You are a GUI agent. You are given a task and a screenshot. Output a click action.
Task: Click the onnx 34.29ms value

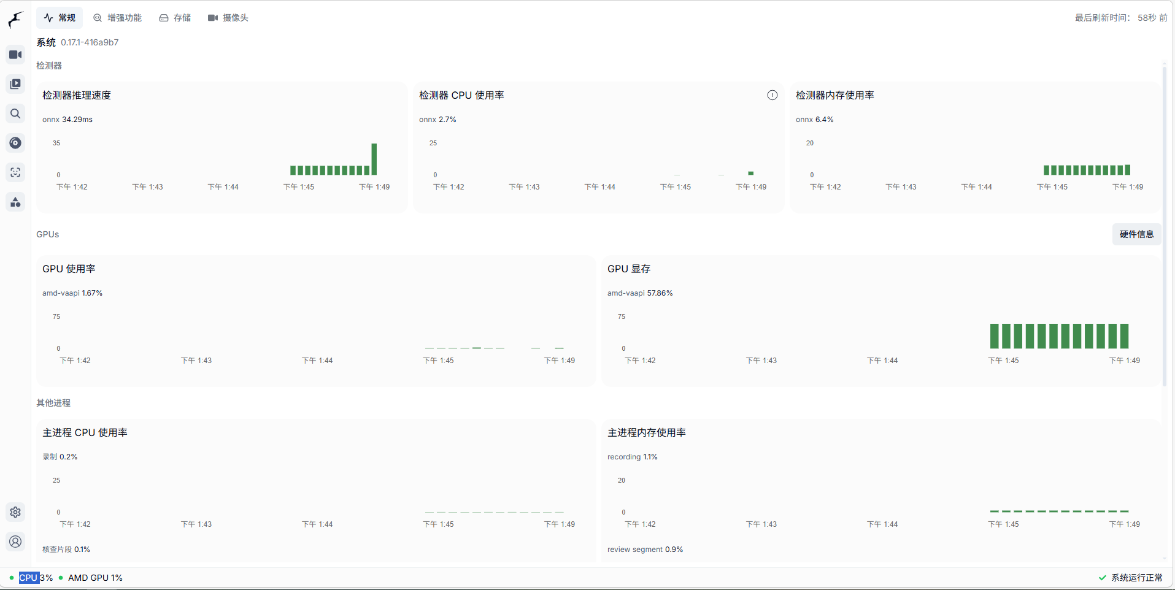point(67,120)
